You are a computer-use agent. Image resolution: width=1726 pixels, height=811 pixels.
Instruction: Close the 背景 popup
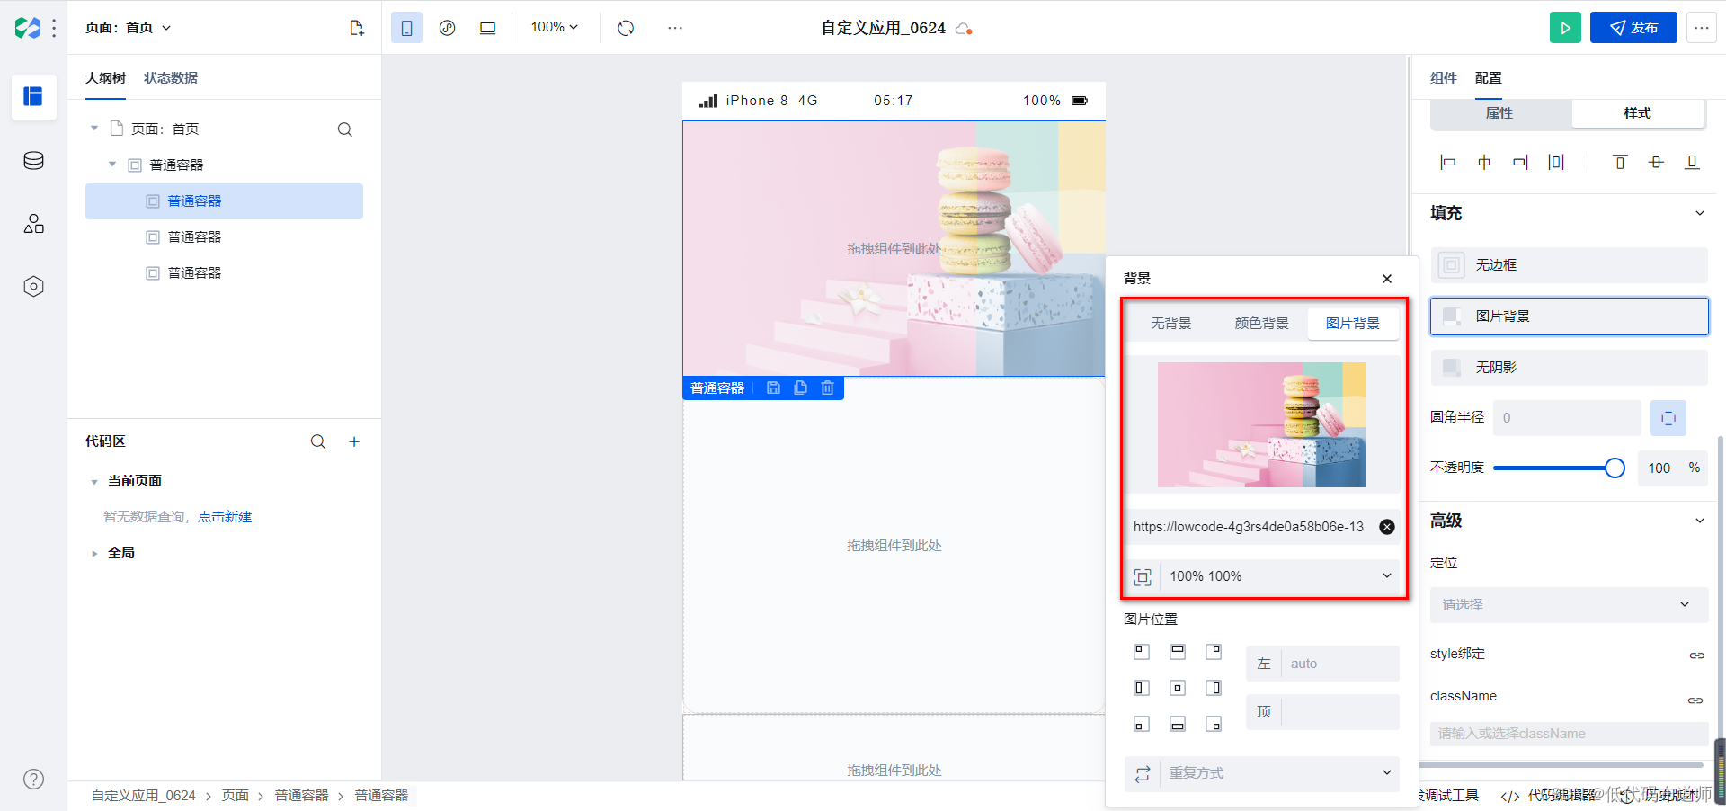(1387, 279)
